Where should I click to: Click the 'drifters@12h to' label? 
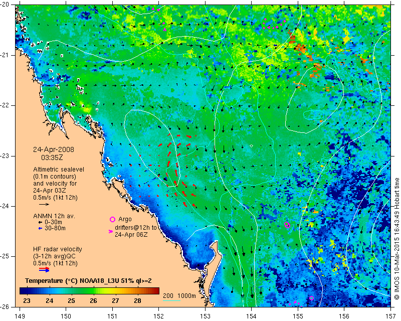(135, 228)
